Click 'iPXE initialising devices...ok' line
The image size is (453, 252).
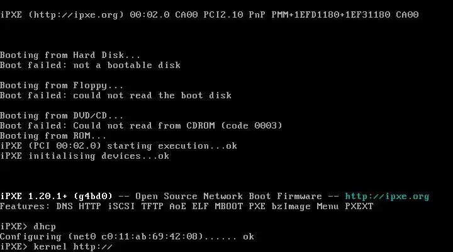coord(84,156)
